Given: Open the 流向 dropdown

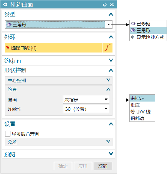Looking at the screenshot, I should coord(86,99).
